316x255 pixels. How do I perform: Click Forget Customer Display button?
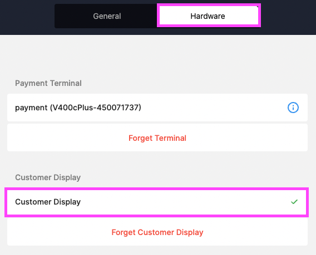click(x=157, y=232)
